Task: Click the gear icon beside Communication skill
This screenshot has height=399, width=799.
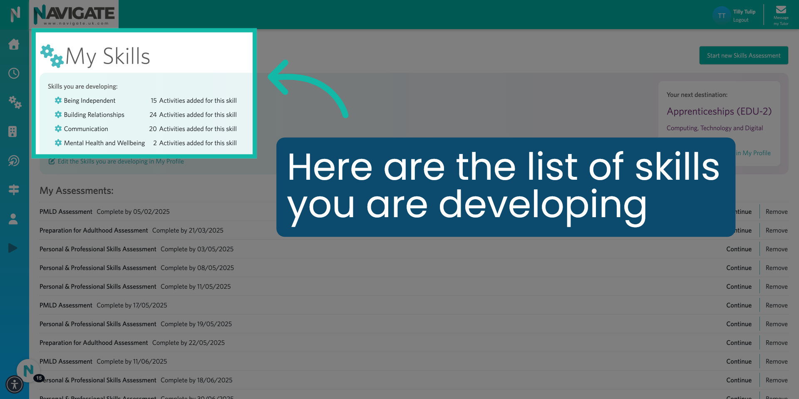Action: pos(57,129)
